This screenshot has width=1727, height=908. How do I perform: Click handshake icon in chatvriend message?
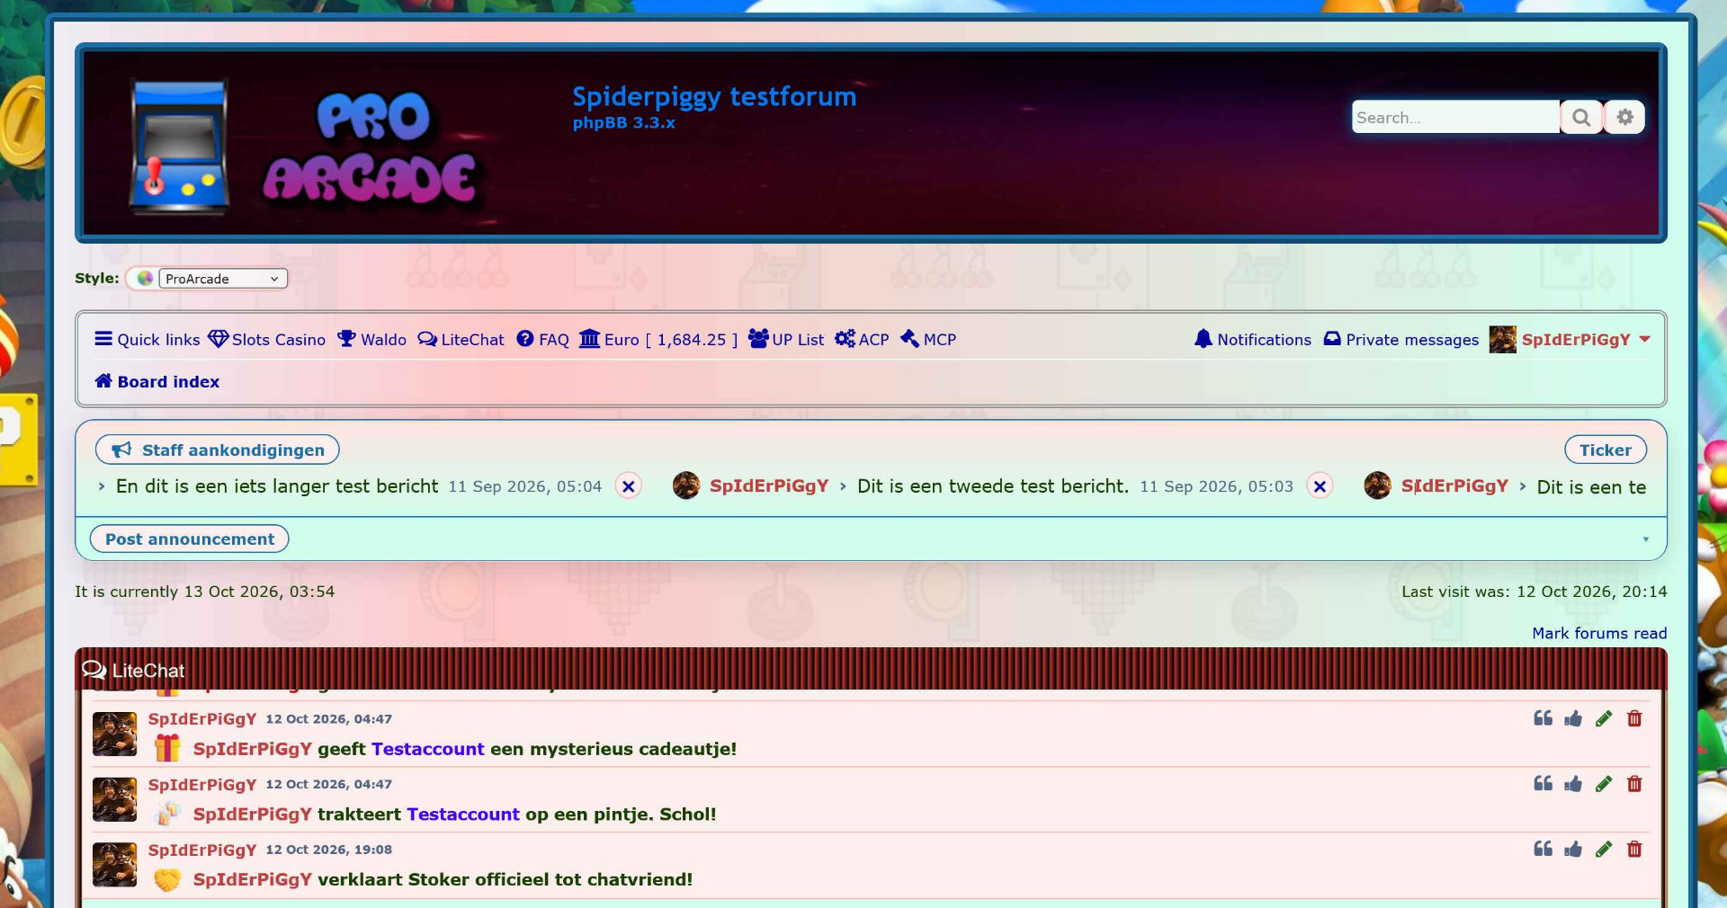point(167,879)
